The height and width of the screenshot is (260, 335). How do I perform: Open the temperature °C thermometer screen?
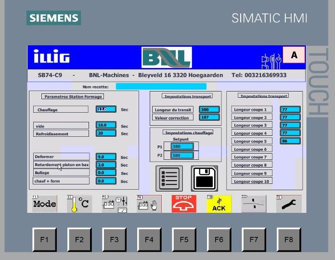point(79,204)
